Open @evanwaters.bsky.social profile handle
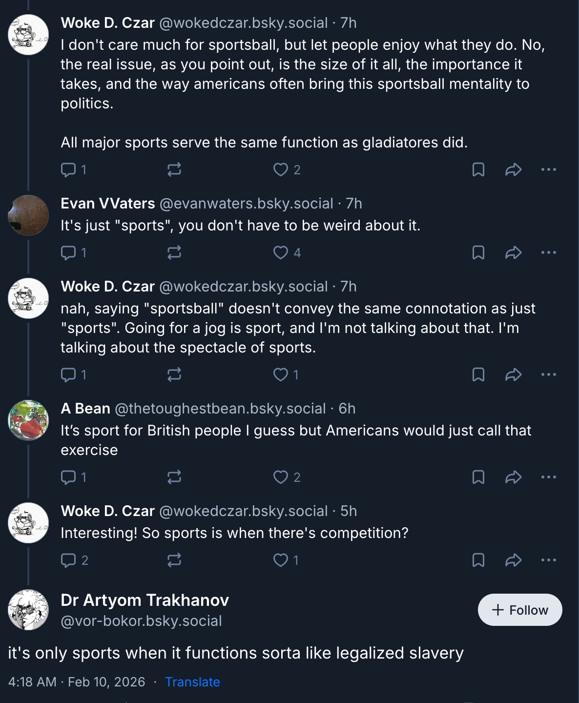Screen dimensions: 579x703 click(247, 204)
